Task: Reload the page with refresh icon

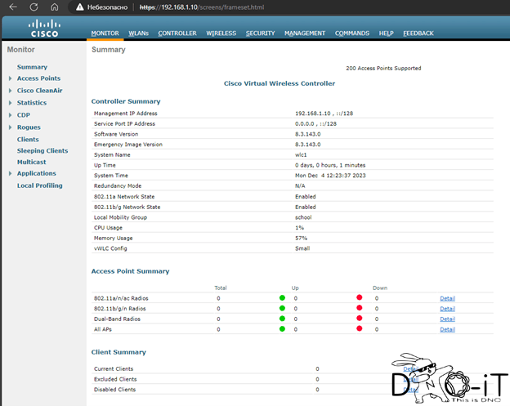Action: (34, 7)
